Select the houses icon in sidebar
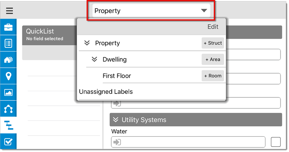This screenshot has width=289, height=152. point(8,60)
